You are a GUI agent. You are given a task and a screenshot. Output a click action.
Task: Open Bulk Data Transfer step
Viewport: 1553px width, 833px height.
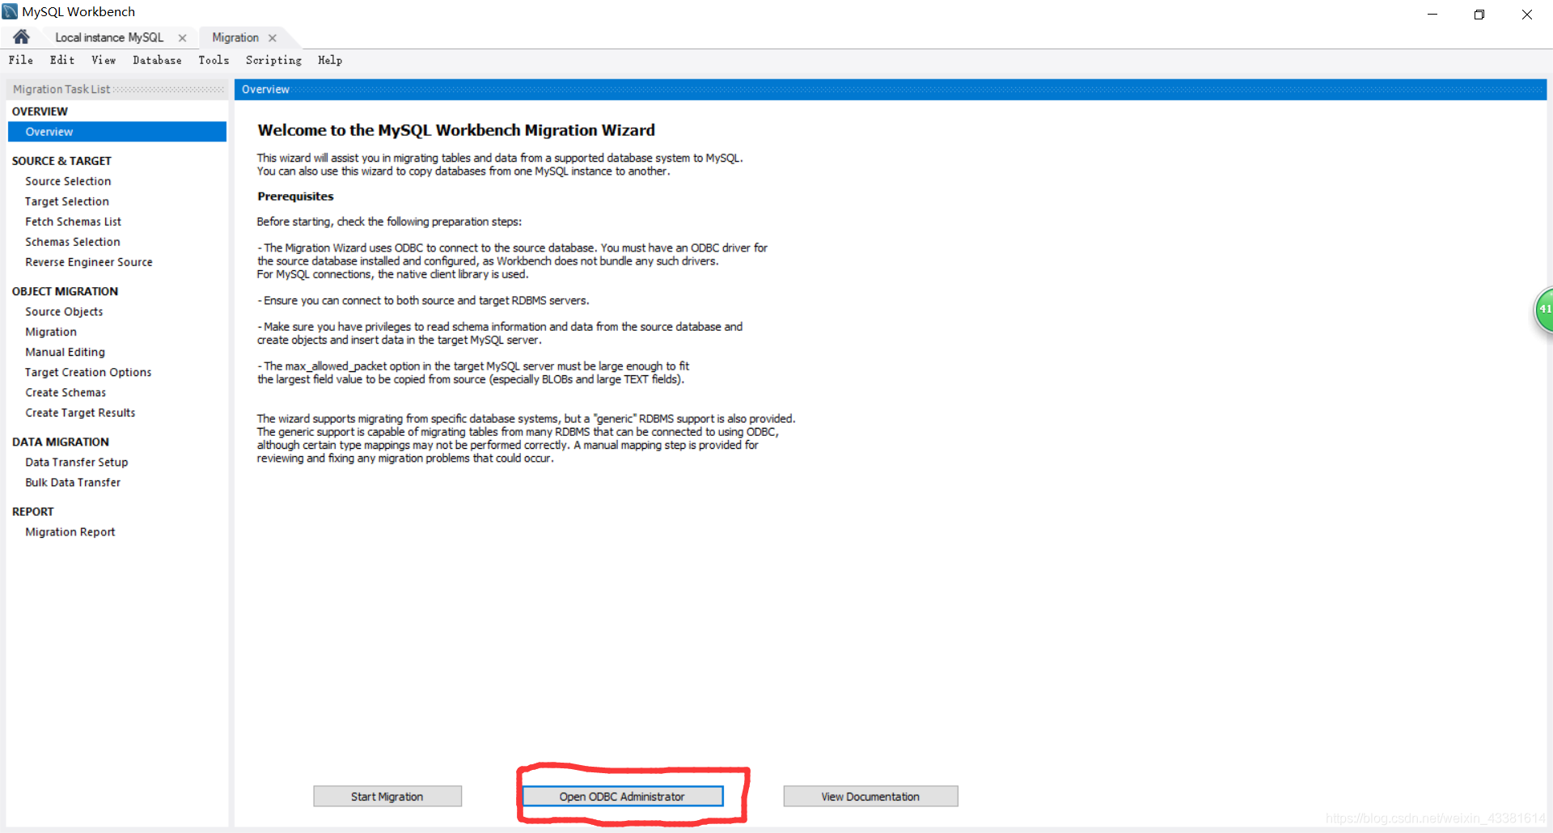point(73,482)
